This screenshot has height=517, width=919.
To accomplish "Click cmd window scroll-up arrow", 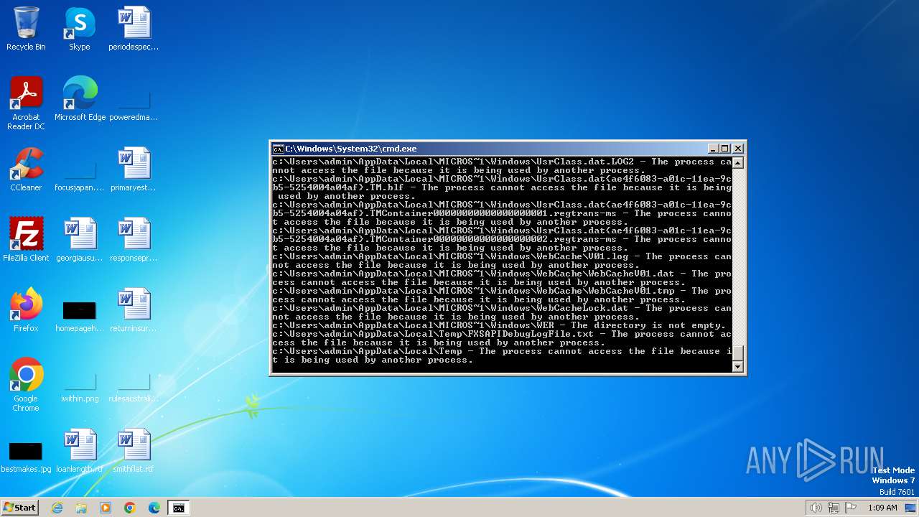I will [x=737, y=163].
